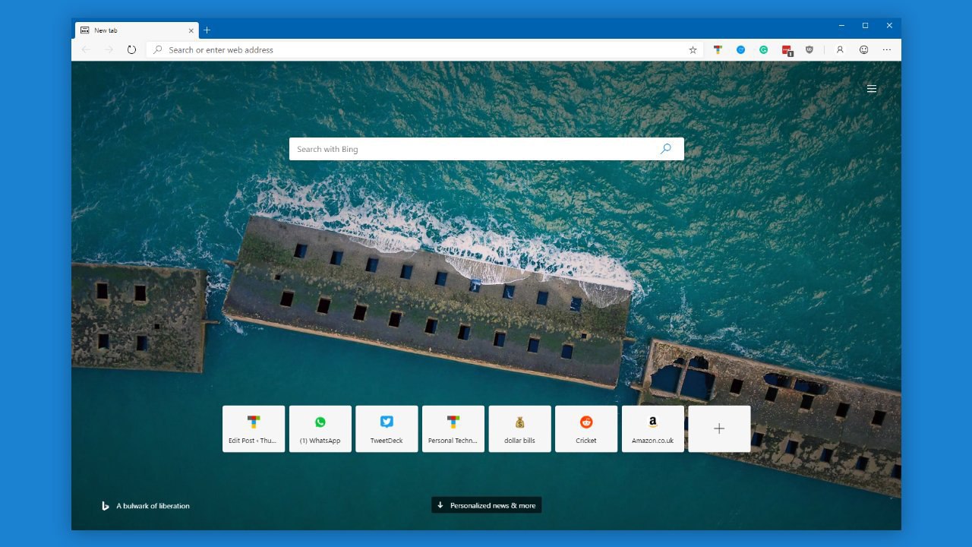Open the WhatsApp quick link tile
The width and height of the screenshot is (972, 547).
tap(320, 429)
